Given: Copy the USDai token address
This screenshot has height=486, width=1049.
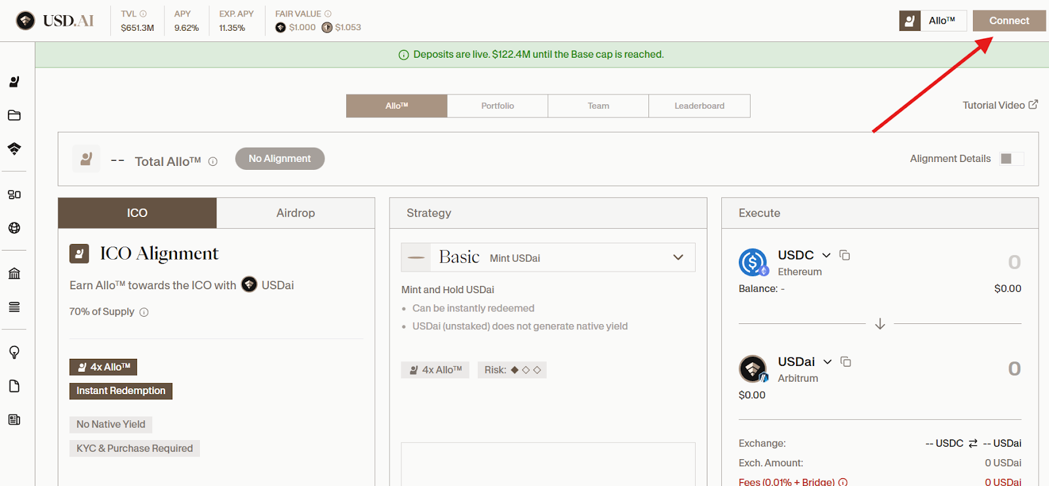Looking at the screenshot, I should 846,361.
